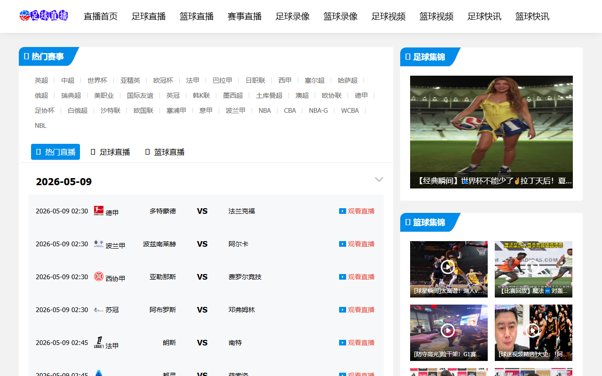Click 观看直播 for 阿布罗斯 match
The width and height of the screenshot is (602, 376).
click(357, 310)
